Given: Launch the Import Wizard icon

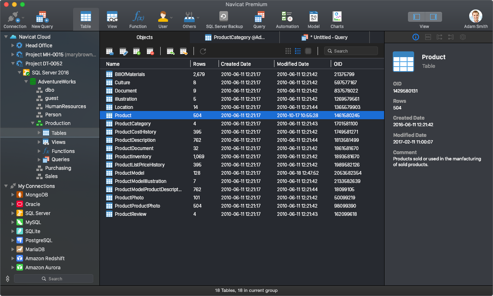Looking at the screenshot, I should (x=170, y=51).
